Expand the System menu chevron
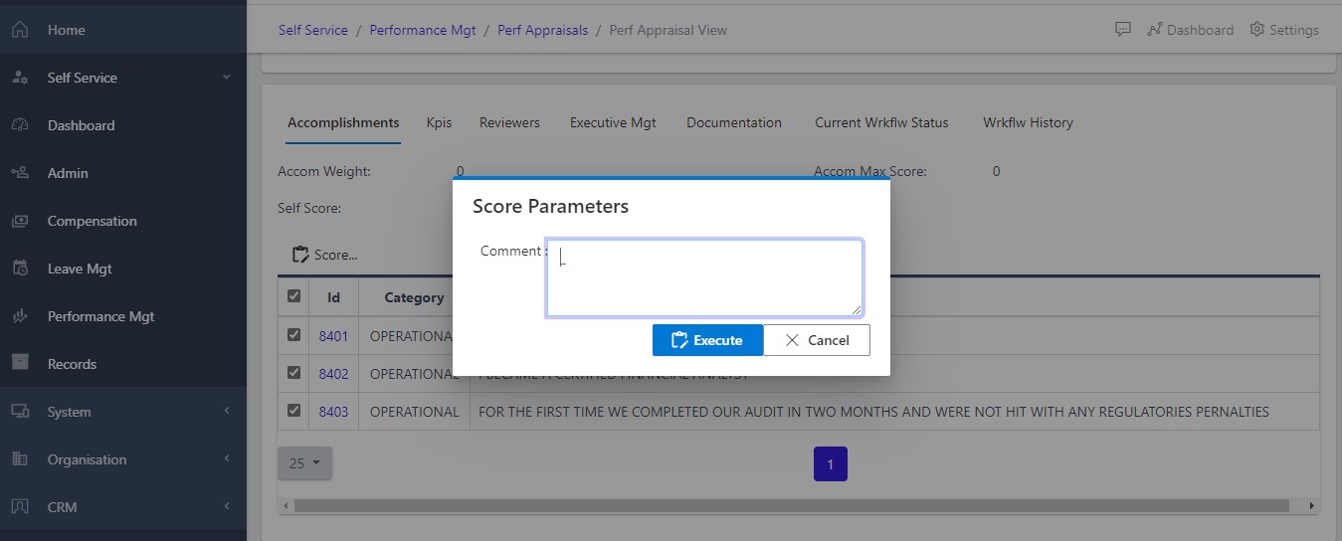The image size is (1342, 541). coord(227,412)
